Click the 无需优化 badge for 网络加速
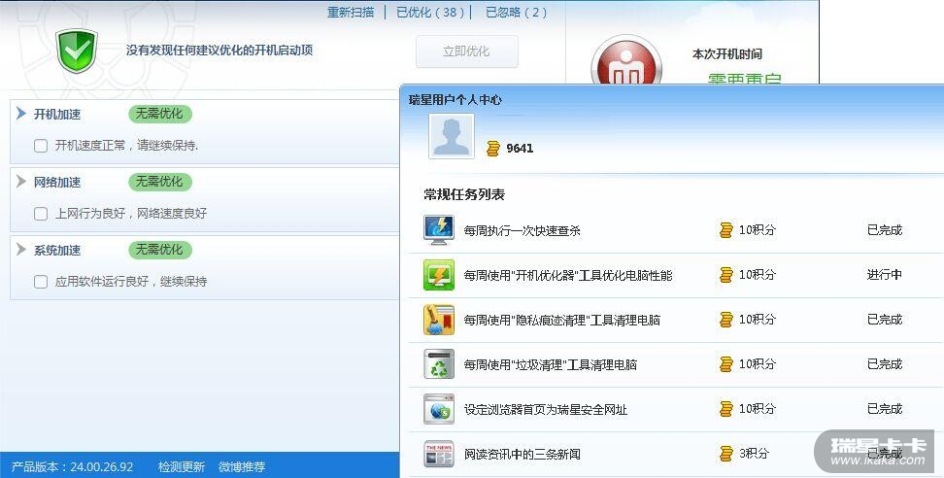The height and width of the screenshot is (478, 944). [159, 182]
